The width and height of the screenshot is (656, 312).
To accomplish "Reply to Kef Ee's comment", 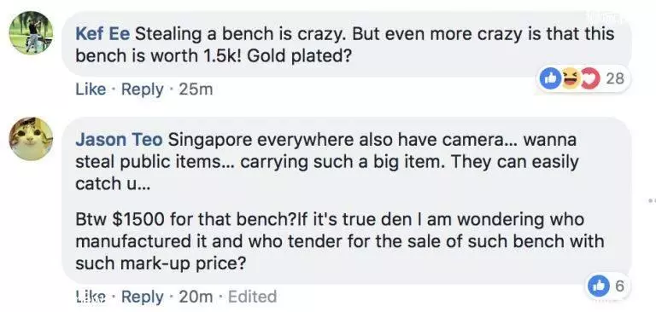I will [x=143, y=89].
